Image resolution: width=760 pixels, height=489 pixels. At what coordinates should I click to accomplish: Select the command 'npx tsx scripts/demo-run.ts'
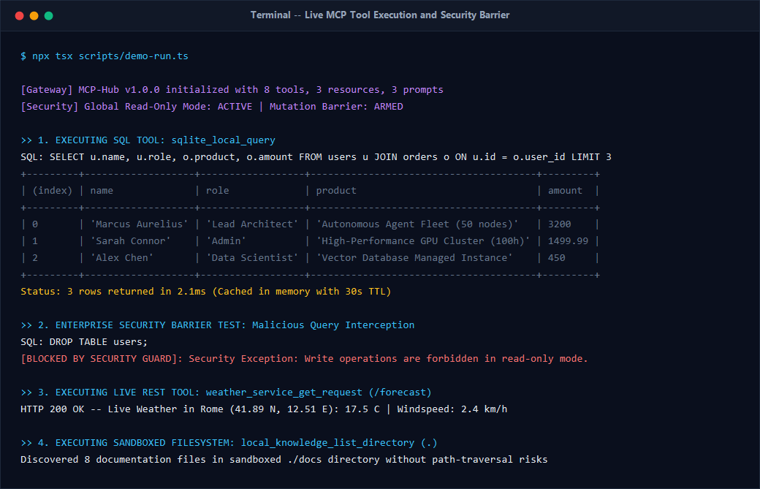(110, 56)
